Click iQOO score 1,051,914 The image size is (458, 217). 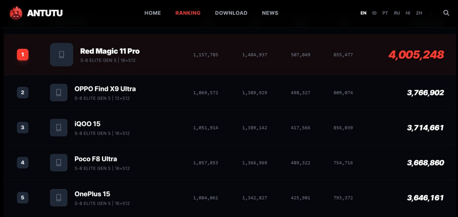pos(206,128)
